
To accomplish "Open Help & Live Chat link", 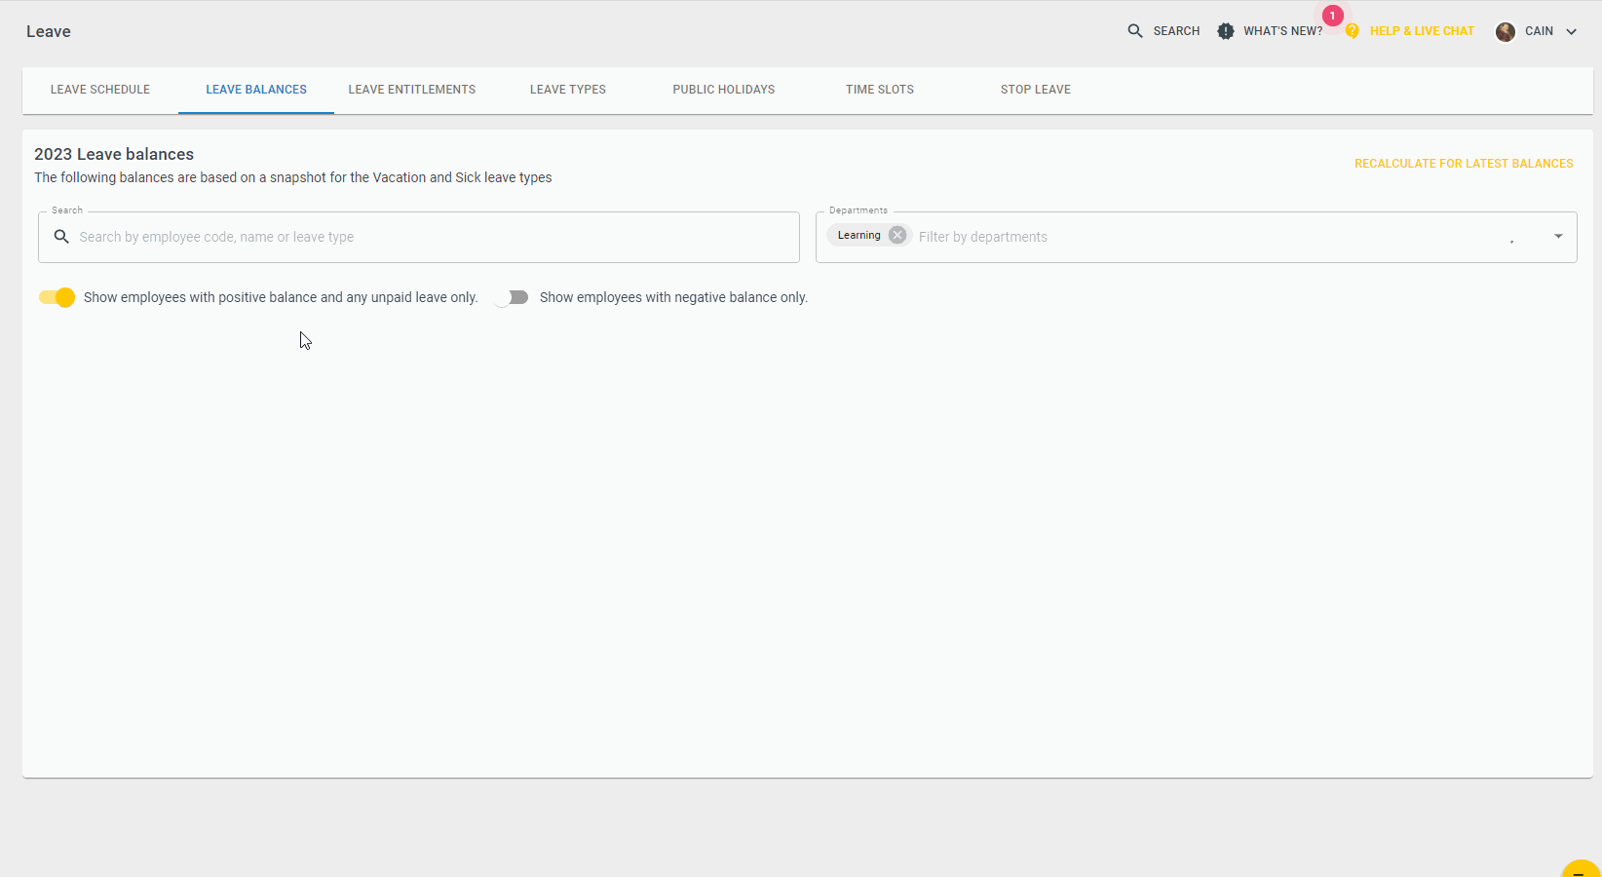I will click(x=1422, y=31).
